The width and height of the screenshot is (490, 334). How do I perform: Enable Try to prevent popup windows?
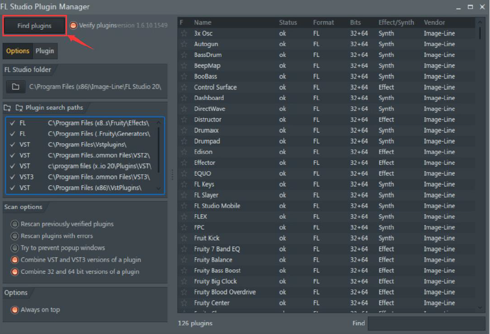[15, 248]
